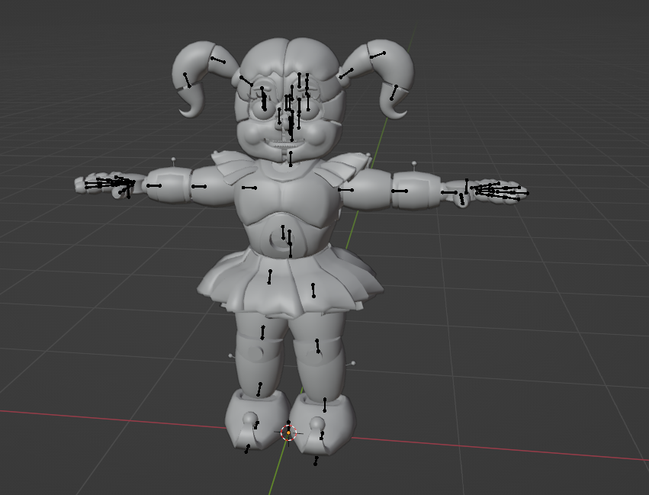Select the skirt bone on the screen-right side
This screenshot has width=649, height=495.
pyautogui.click(x=313, y=291)
